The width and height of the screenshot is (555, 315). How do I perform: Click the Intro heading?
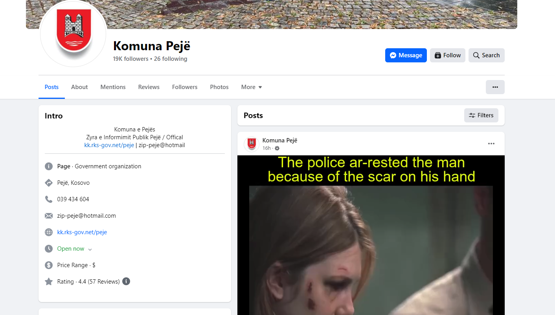coord(54,116)
